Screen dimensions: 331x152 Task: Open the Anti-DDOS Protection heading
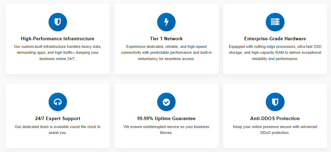pyautogui.click(x=275, y=118)
